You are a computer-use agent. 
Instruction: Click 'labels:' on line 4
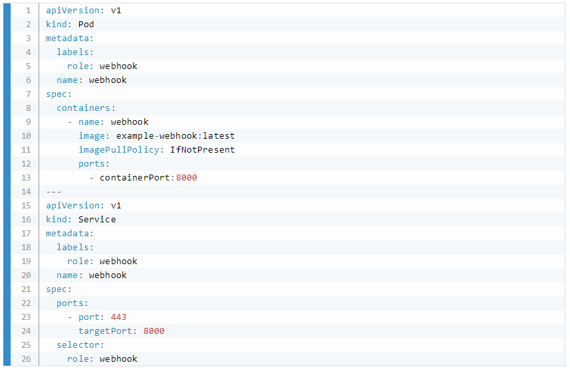point(75,52)
